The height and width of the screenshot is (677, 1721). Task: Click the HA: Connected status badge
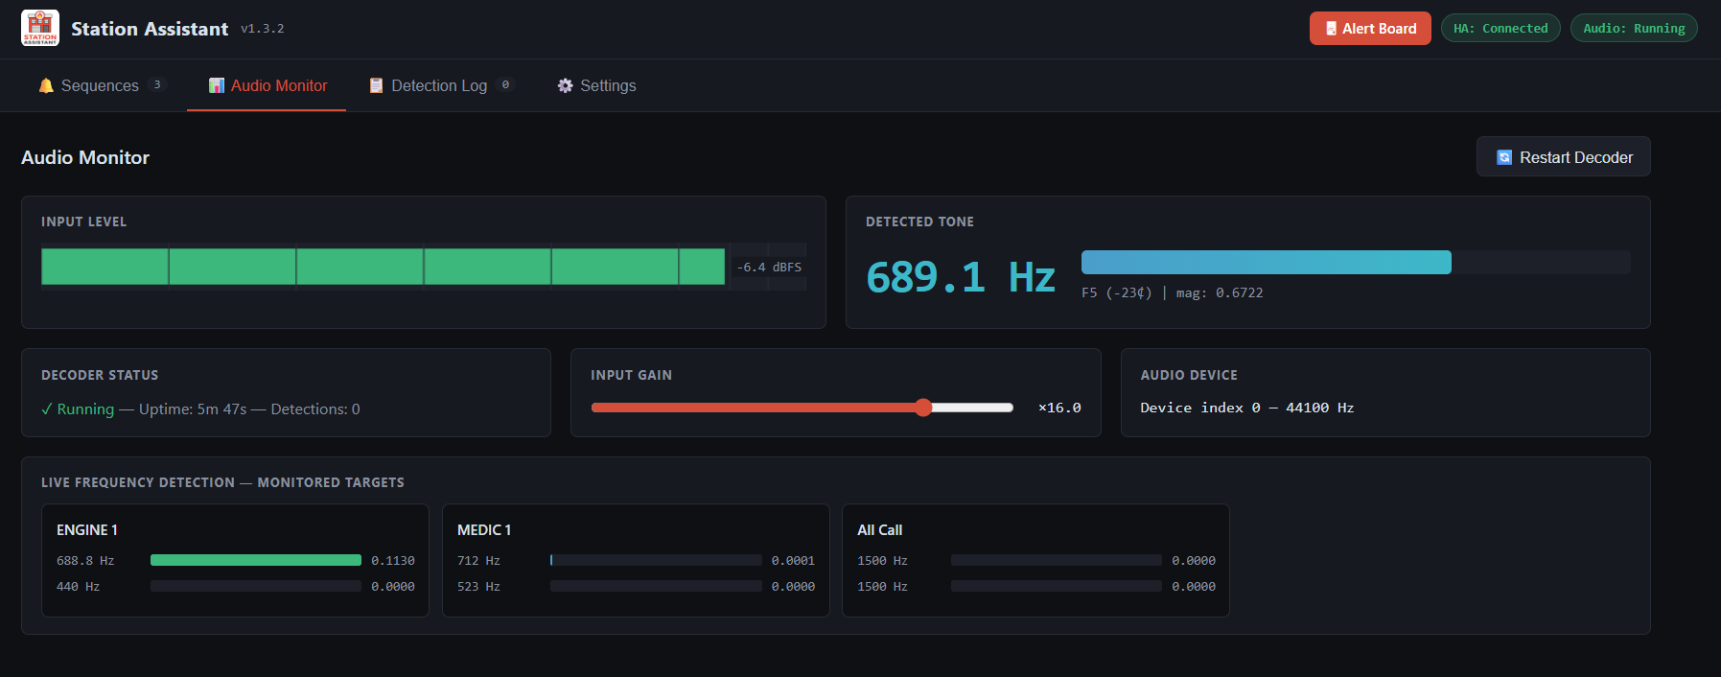pos(1500,29)
